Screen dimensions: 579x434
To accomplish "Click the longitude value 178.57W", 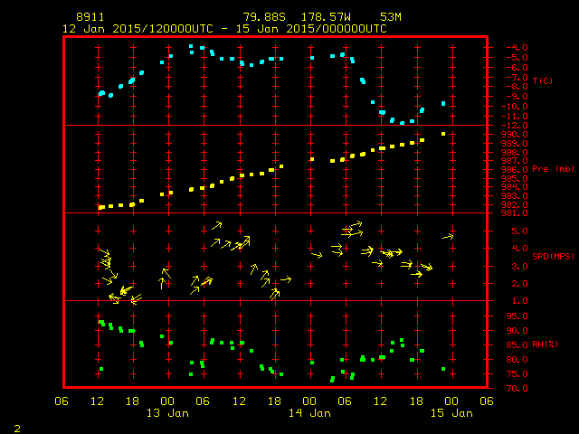I will (x=326, y=17).
